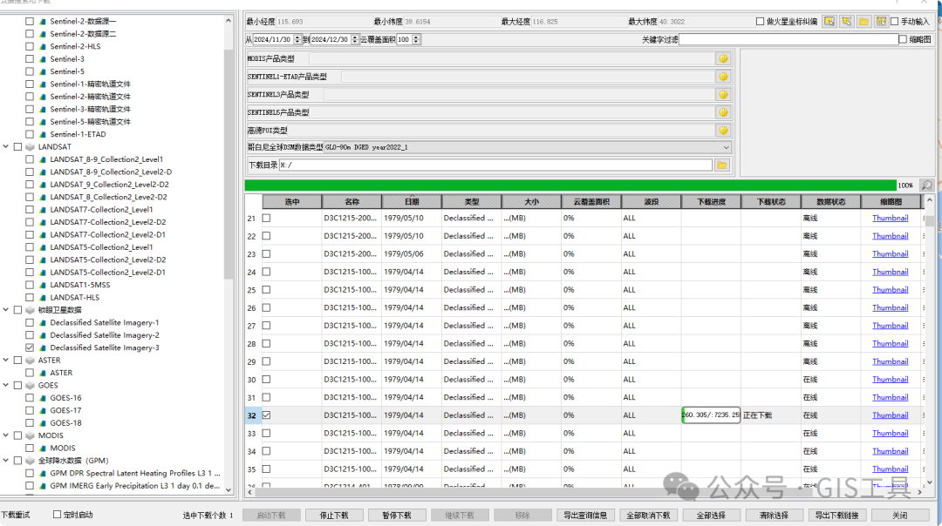Uncheck Declassified Satellite Imagery-3 checkbox
The height and width of the screenshot is (526, 942).
30,347
